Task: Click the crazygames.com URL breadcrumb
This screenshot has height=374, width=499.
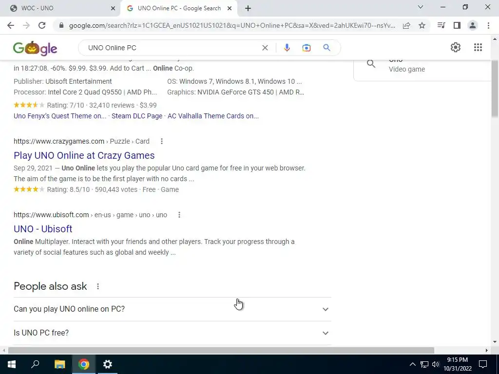Action: tap(81, 141)
